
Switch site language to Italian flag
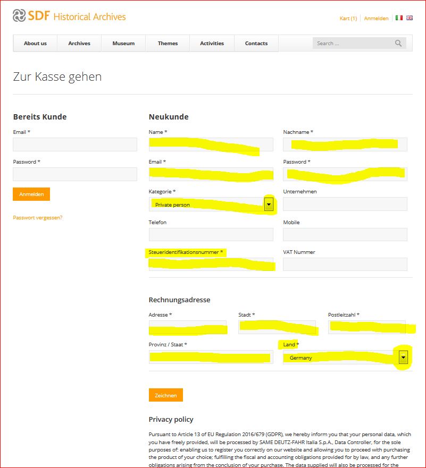pos(399,18)
